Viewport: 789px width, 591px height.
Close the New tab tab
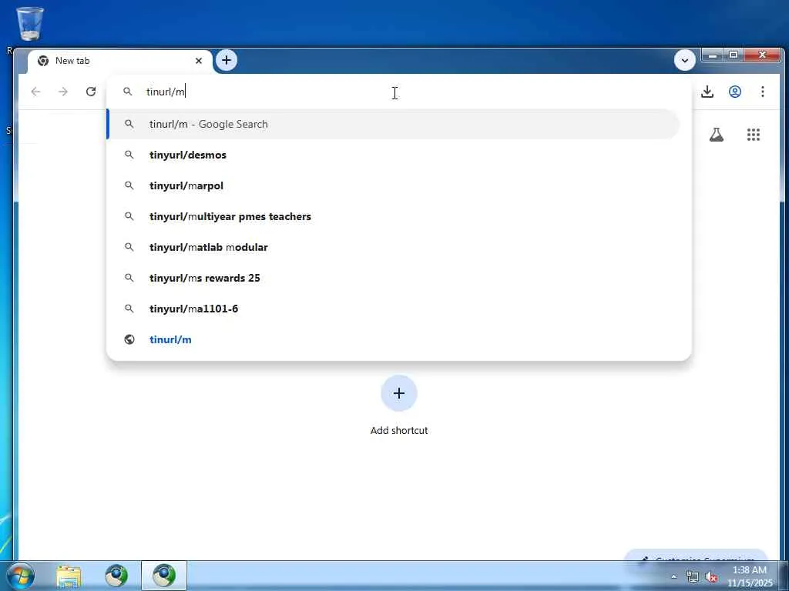click(199, 61)
